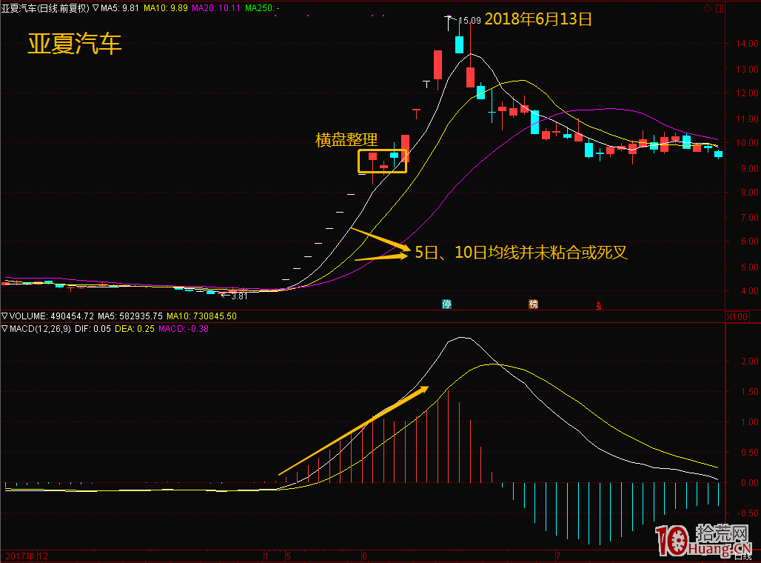Click the 3.81 low price label
The width and height of the screenshot is (761, 563).
[239, 296]
